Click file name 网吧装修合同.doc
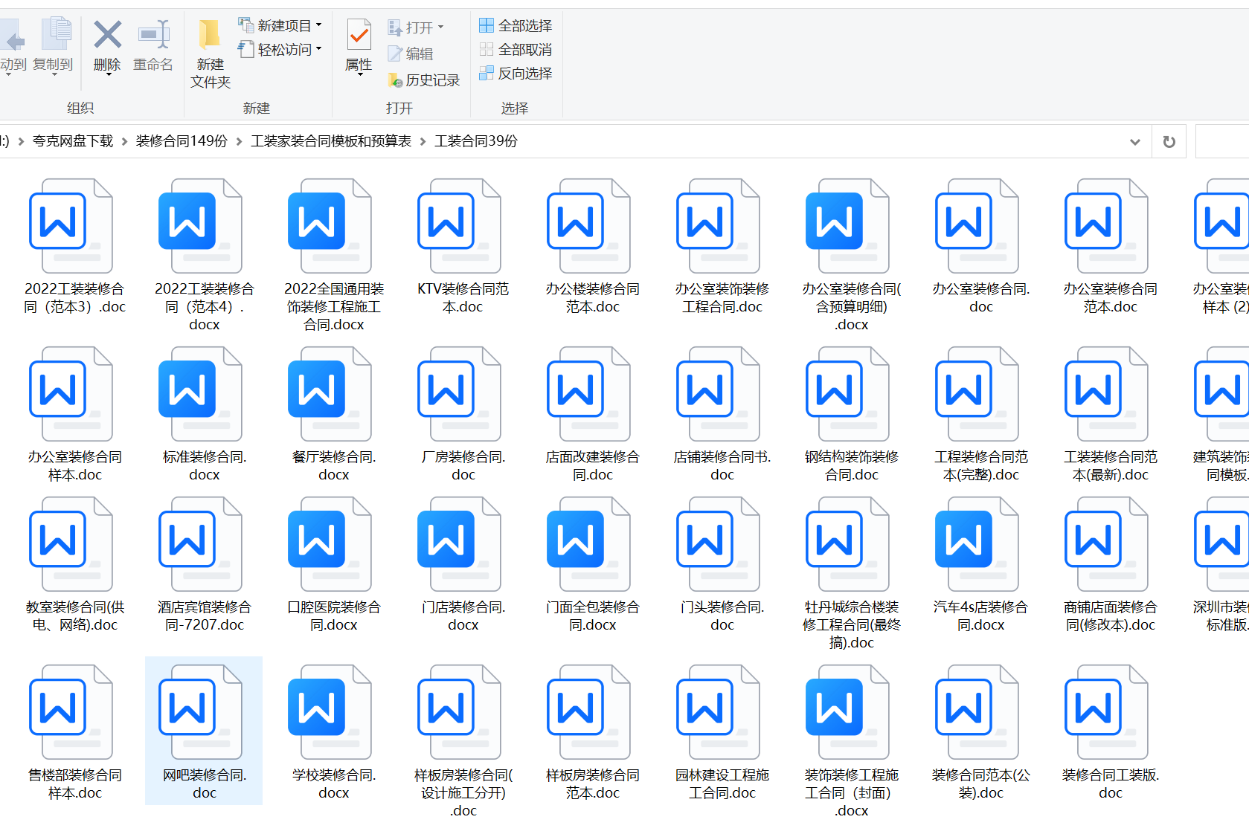 tap(205, 784)
